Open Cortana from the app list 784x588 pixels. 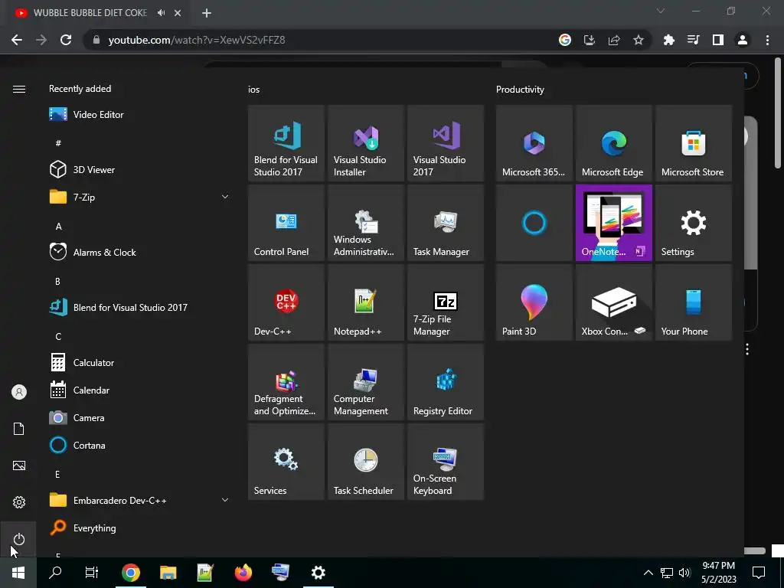(x=139, y=445)
